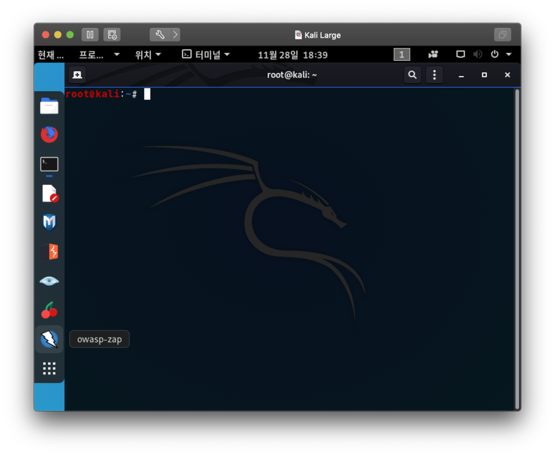Open the 현재 activities menu
Viewport: 555px width, 456px height.
pos(51,55)
